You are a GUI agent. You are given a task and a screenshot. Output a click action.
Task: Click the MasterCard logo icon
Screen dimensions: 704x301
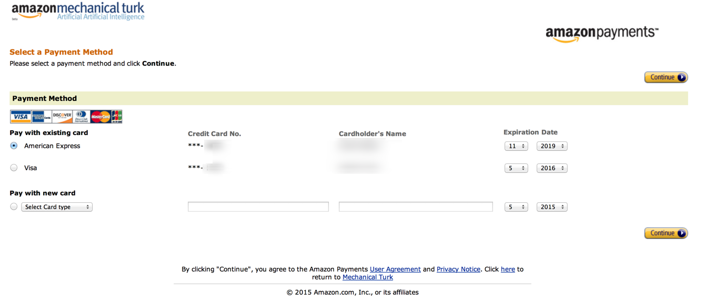pos(100,117)
